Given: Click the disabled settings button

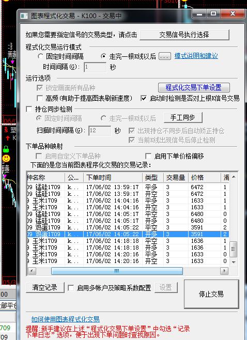Looking at the screenshot, I should pos(166,287).
